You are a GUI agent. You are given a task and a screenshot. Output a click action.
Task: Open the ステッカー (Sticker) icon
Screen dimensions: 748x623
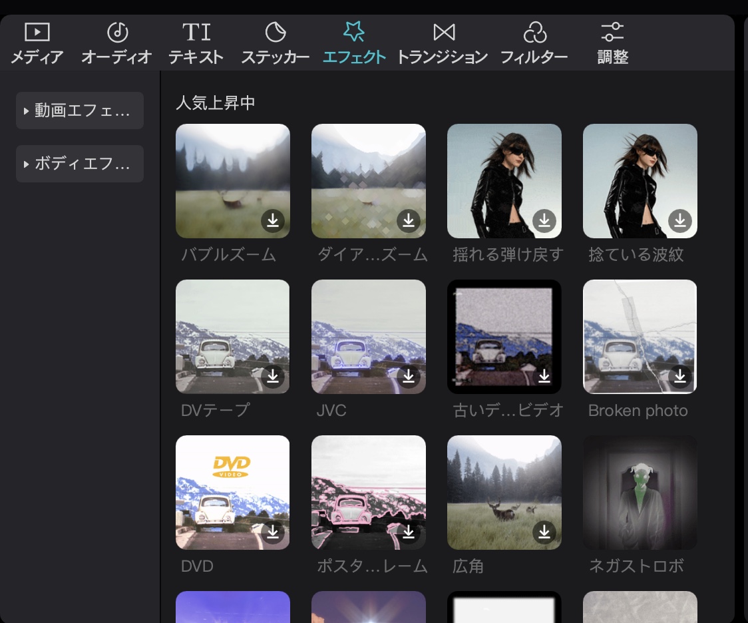point(275,41)
